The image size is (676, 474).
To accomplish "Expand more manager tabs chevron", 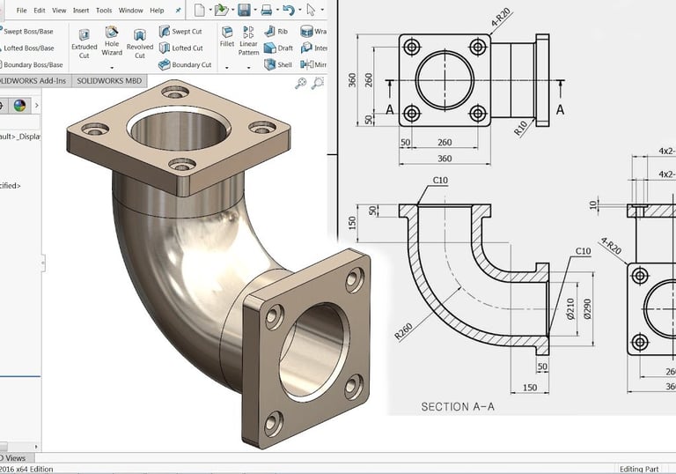I will point(37,105).
